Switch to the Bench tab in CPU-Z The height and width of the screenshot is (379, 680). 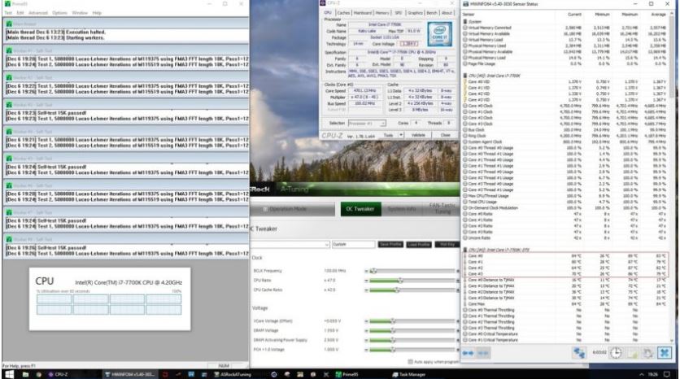[x=432, y=13]
